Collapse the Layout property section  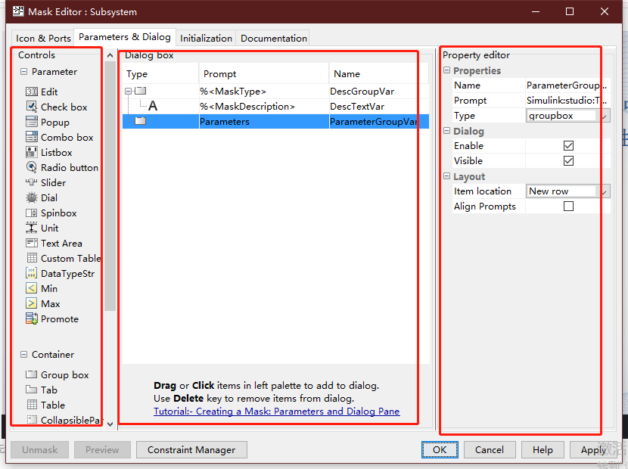tap(447, 176)
